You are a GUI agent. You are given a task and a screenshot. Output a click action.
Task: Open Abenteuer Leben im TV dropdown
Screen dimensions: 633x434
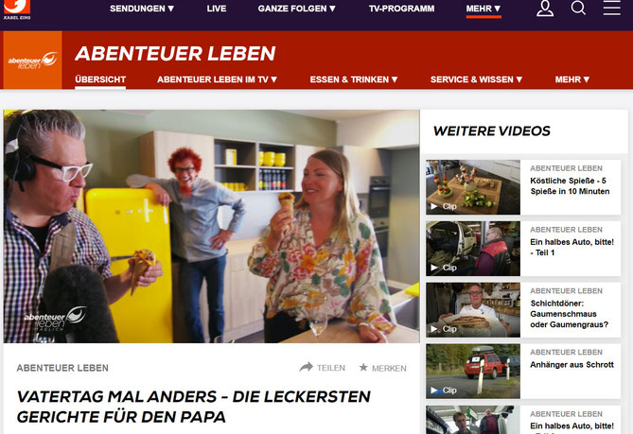coord(218,79)
